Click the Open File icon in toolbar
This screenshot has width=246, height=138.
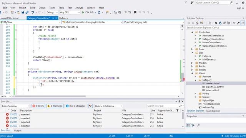click(x=18, y=12)
